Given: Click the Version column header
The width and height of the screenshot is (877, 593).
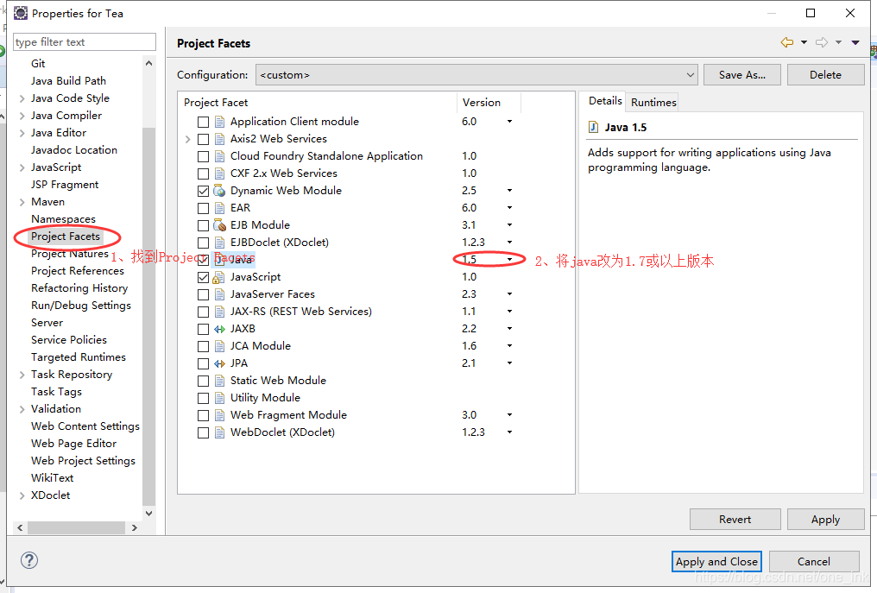Looking at the screenshot, I should pyautogui.click(x=489, y=103).
